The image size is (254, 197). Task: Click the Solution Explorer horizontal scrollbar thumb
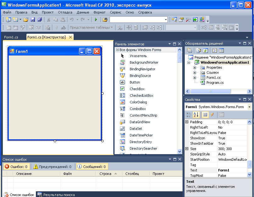tap(211, 91)
